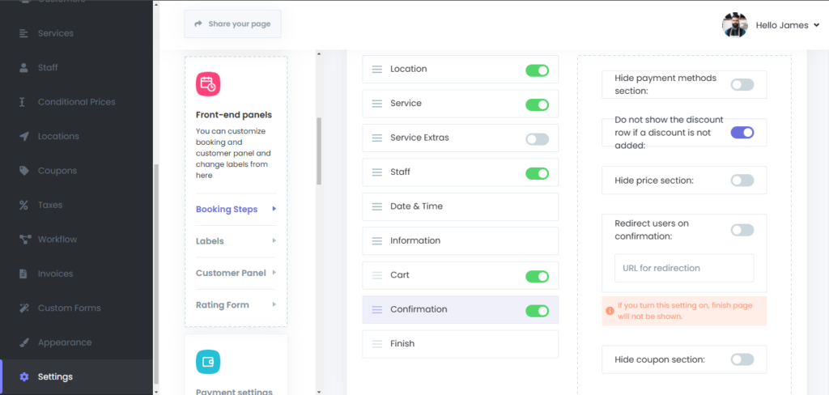
Task: Click the Staff person icon in sidebar
Action: [23, 68]
